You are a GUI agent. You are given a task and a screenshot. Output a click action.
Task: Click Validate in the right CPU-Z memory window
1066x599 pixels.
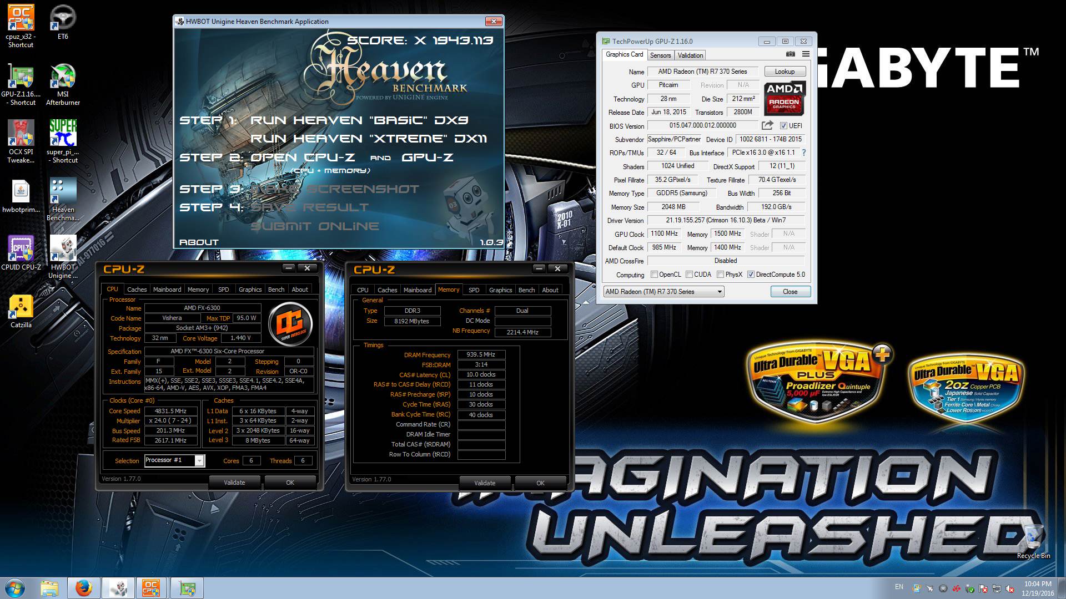pyautogui.click(x=485, y=483)
